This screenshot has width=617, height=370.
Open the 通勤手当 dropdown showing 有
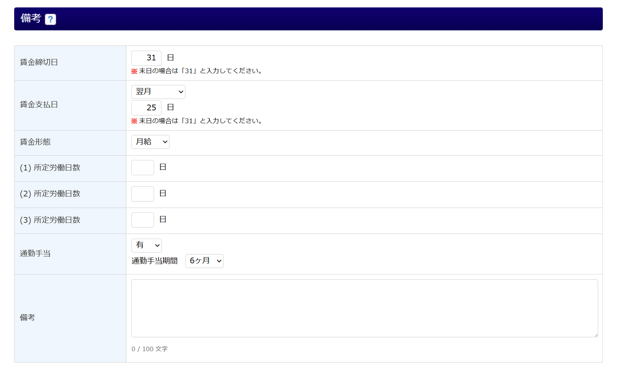point(147,245)
